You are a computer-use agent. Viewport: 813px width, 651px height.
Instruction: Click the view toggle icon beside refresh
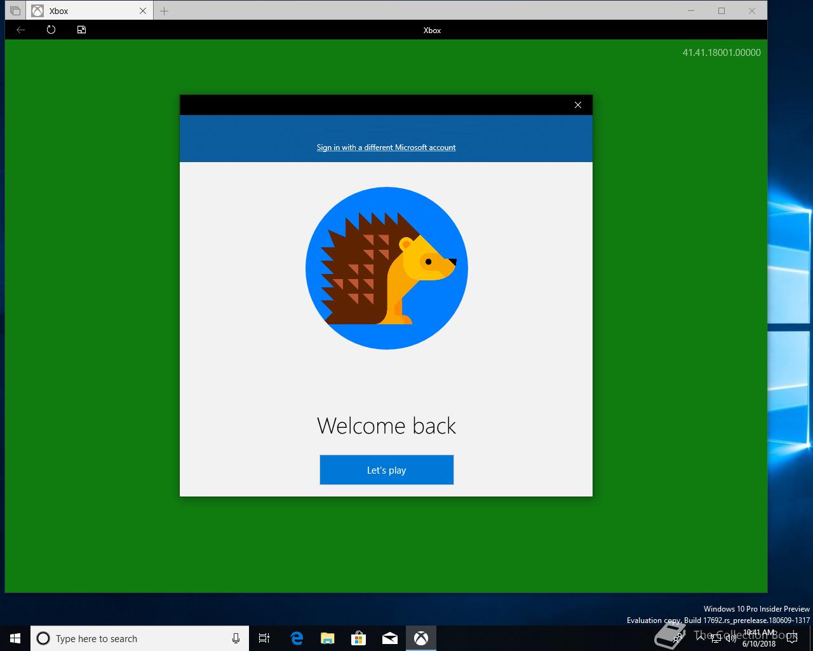tap(81, 30)
